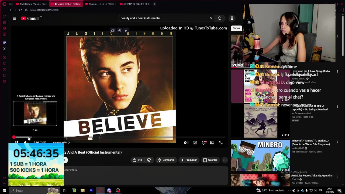Open the video pop-out overlay icon
This screenshot has height=194, width=345.
(113, 31)
